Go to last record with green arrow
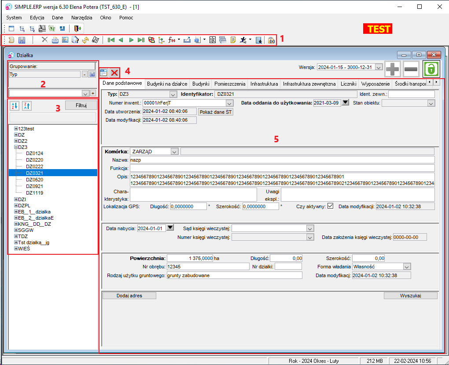449x365 pixels. click(141, 40)
